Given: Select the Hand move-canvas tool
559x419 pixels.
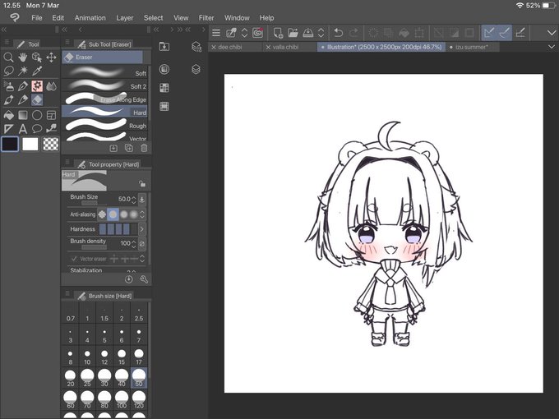Looking at the screenshot, I should [23, 57].
